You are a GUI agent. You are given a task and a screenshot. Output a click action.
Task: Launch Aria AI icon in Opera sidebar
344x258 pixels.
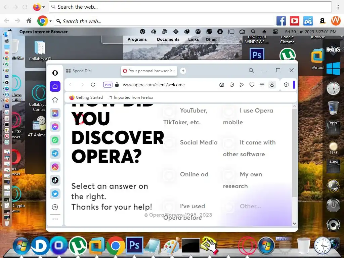55,113
